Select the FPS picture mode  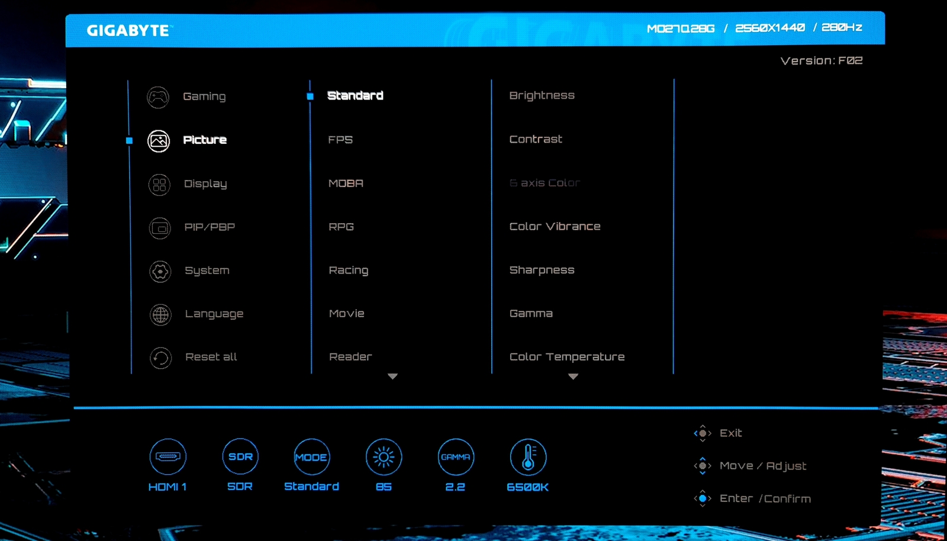pos(340,140)
